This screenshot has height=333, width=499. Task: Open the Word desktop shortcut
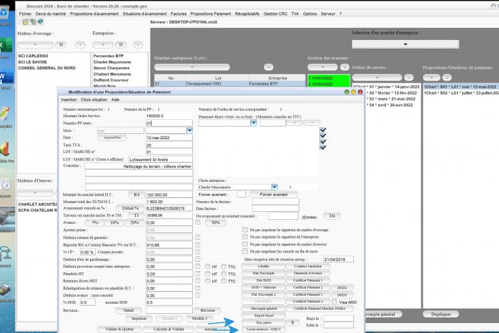coord(5,77)
